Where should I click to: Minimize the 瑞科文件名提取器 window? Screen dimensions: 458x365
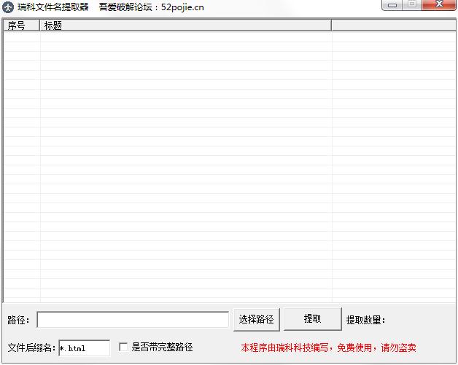click(x=393, y=5)
